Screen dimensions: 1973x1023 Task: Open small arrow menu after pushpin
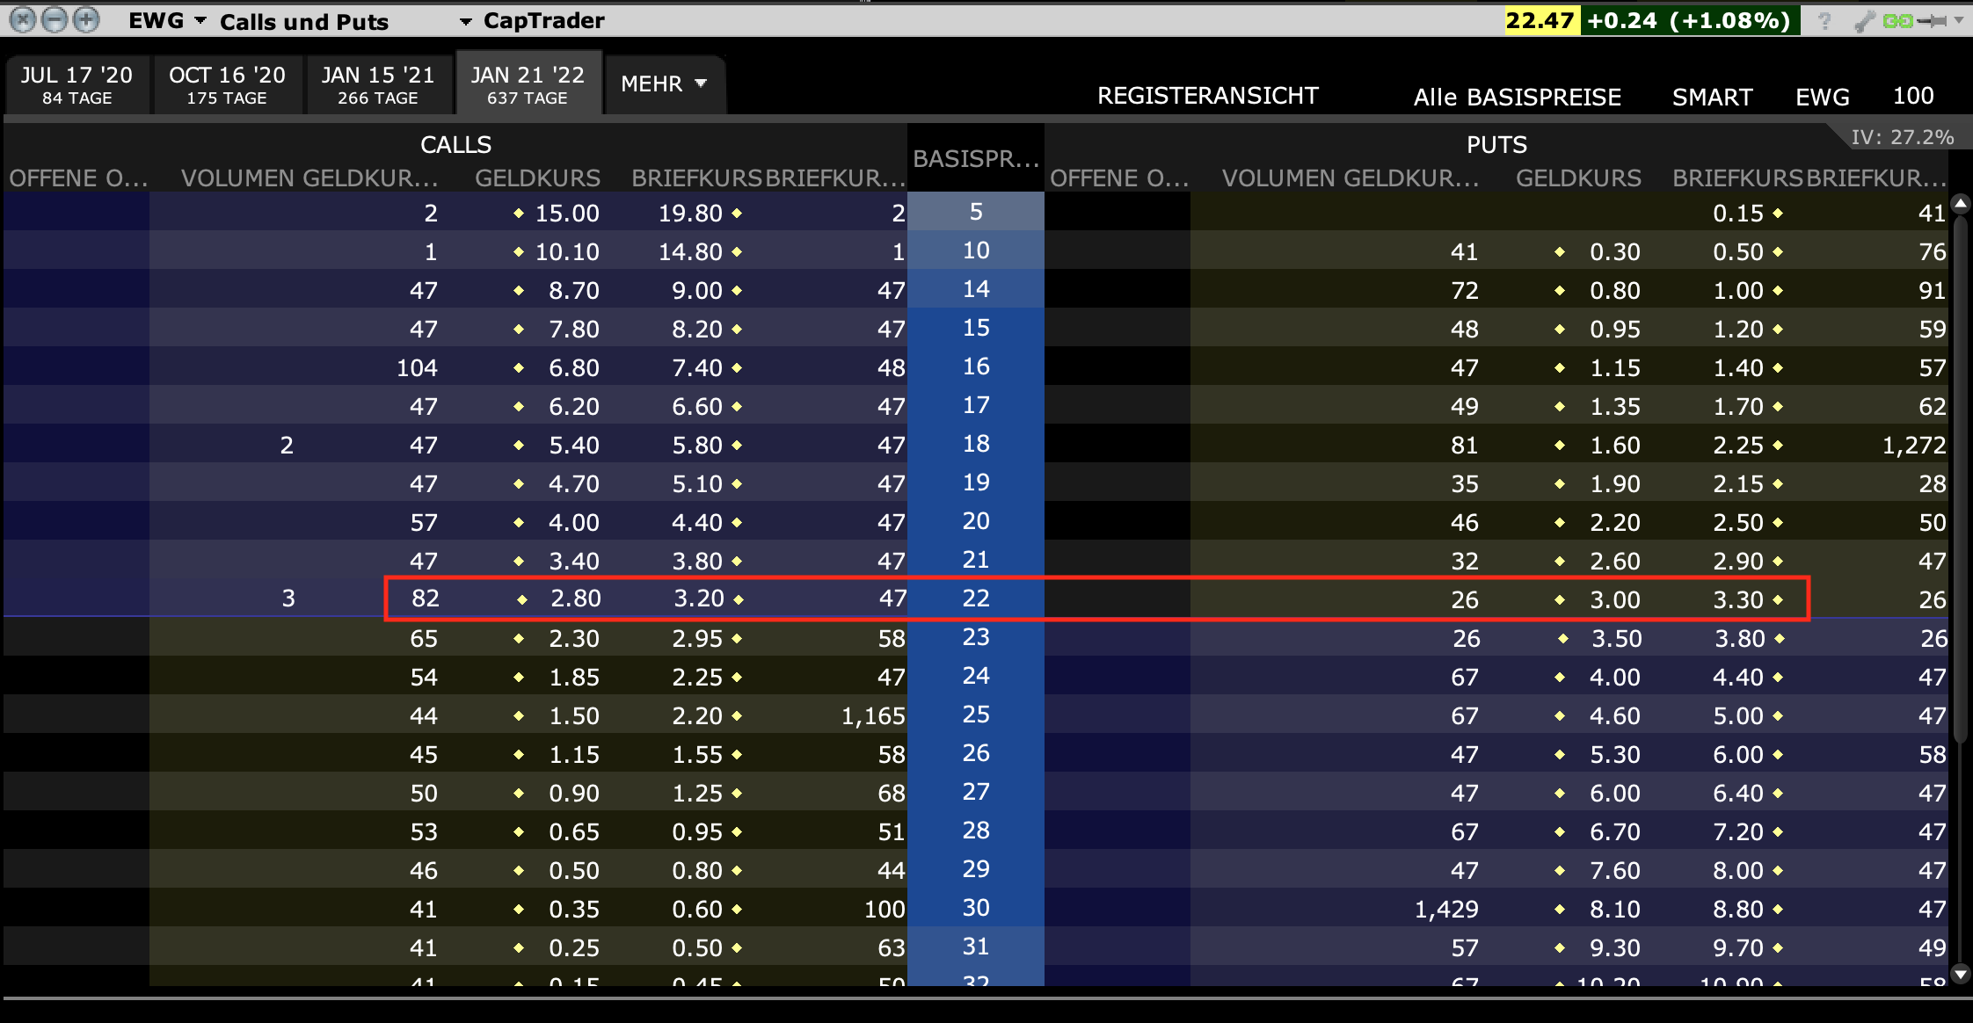1959,21
